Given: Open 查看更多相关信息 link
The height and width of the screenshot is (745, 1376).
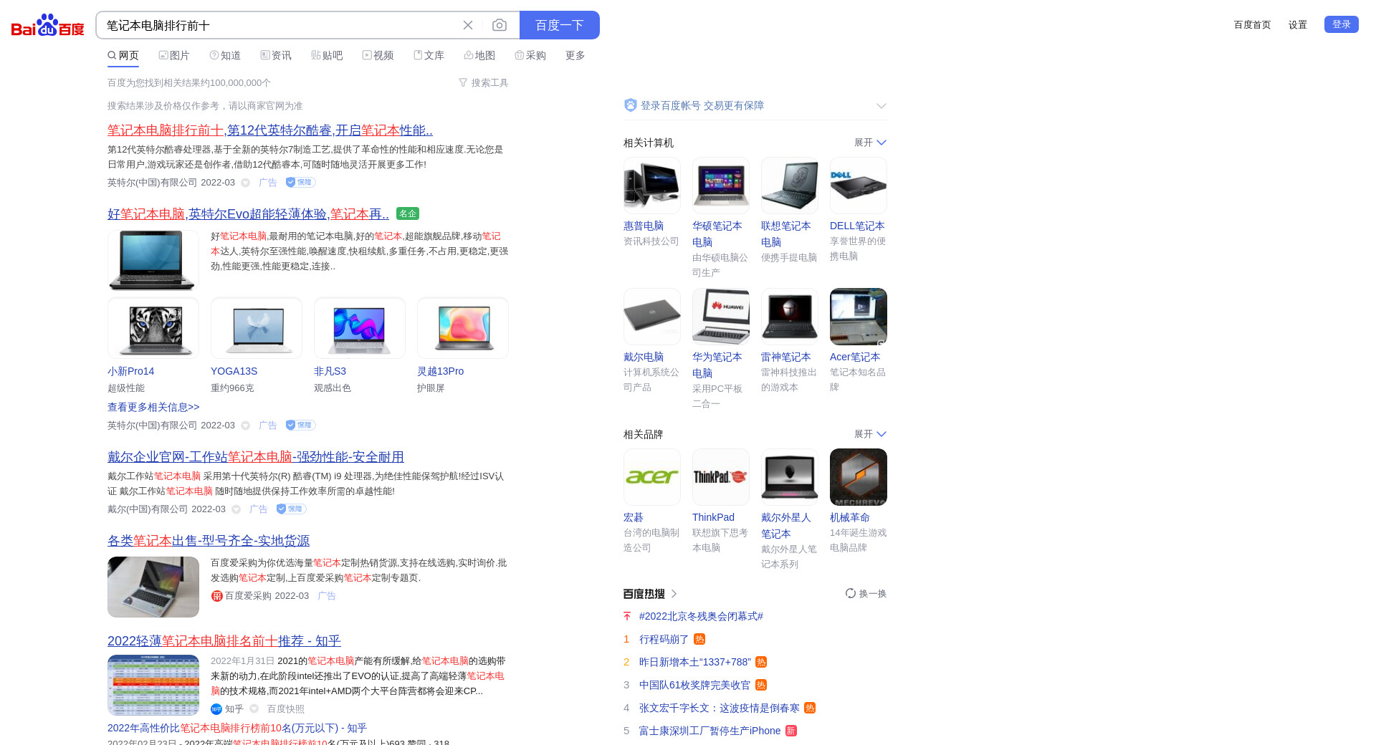Looking at the screenshot, I should [x=153, y=407].
